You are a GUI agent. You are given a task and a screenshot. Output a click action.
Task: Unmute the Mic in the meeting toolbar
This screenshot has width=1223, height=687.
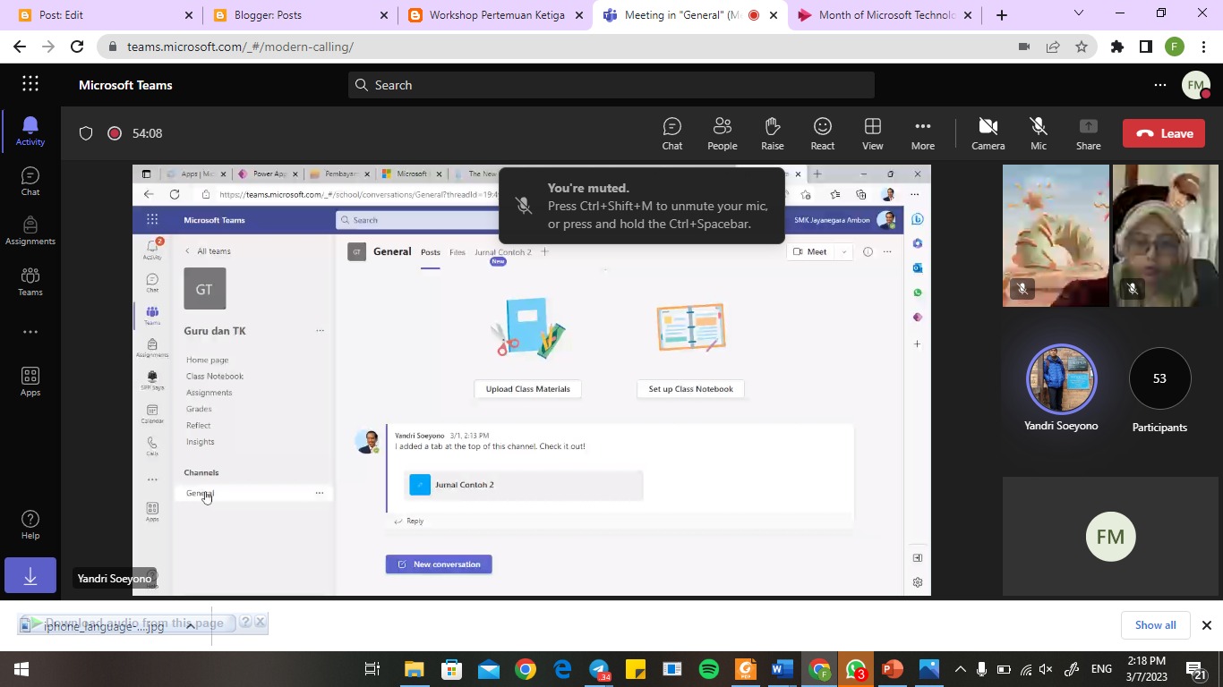coord(1039,133)
